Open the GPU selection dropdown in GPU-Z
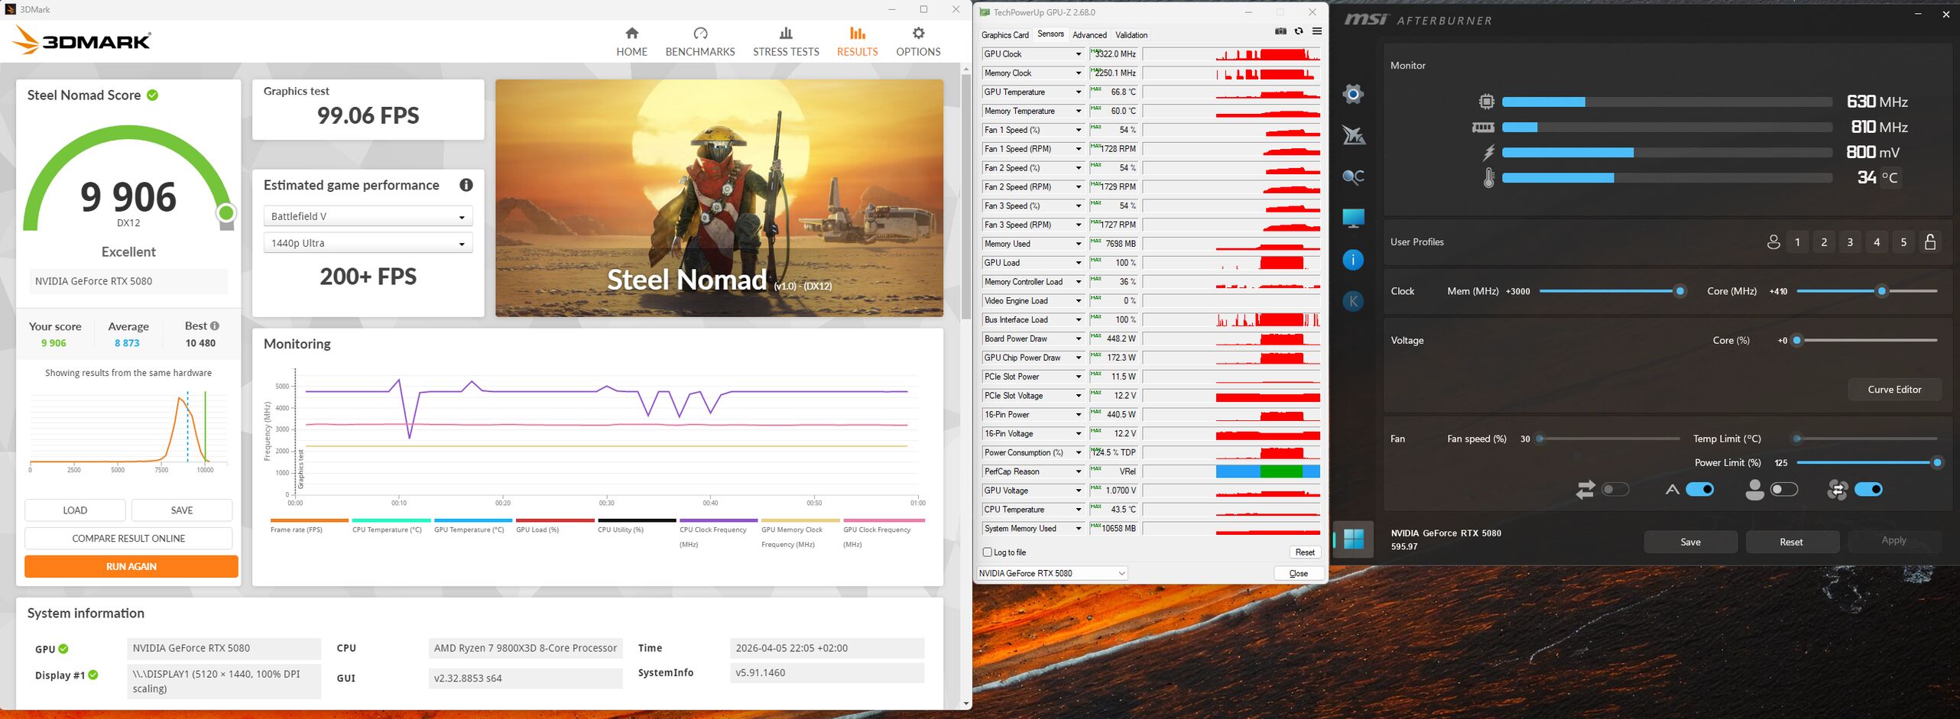This screenshot has width=1960, height=719. 1053,573
